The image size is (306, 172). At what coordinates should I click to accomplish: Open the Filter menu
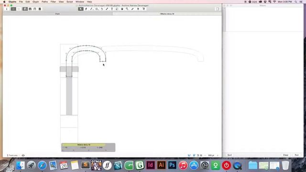coord(53,2)
